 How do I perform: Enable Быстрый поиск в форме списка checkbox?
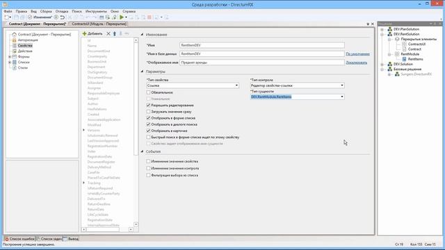click(x=148, y=137)
